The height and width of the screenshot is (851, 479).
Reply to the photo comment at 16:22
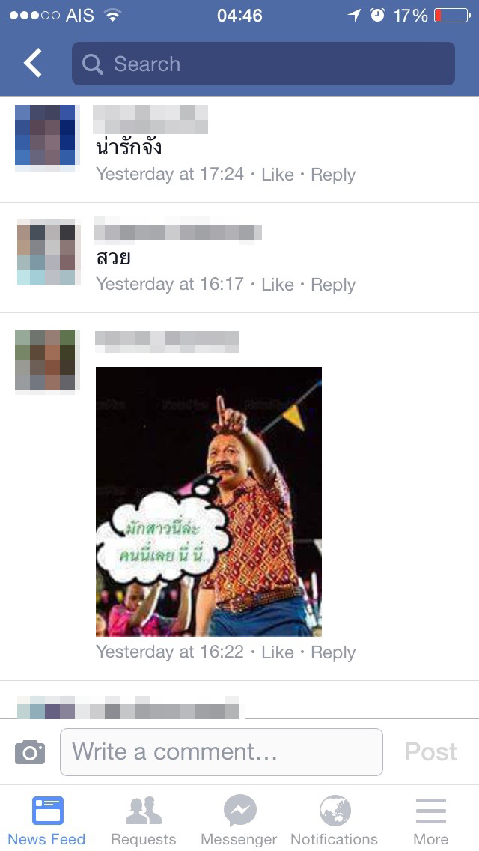tap(333, 652)
